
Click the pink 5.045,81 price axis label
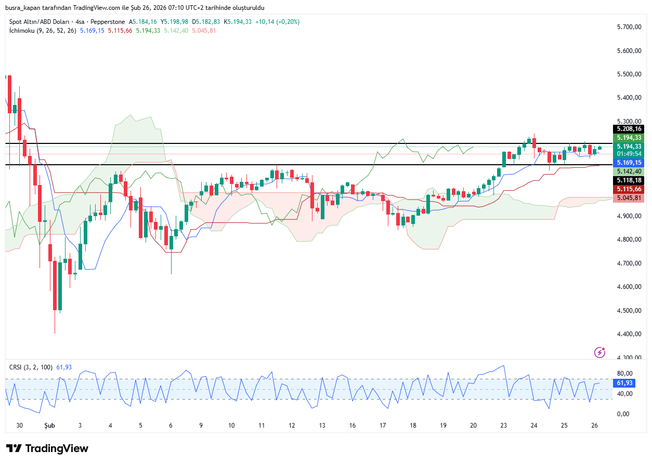[629, 198]
